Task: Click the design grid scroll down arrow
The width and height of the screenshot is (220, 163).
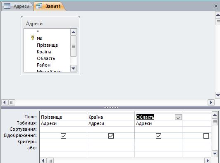Action: (x=215, y=153)
